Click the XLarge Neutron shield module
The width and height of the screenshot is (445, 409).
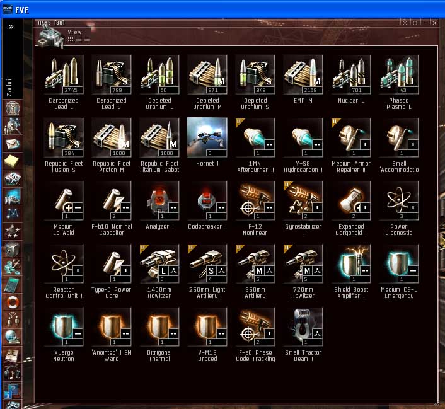point(64,326)
